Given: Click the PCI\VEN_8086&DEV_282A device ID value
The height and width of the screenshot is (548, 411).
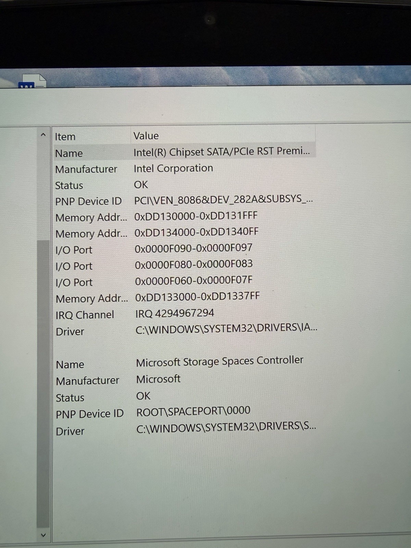Looking at the screenshot, I should [x=223, y=199].
